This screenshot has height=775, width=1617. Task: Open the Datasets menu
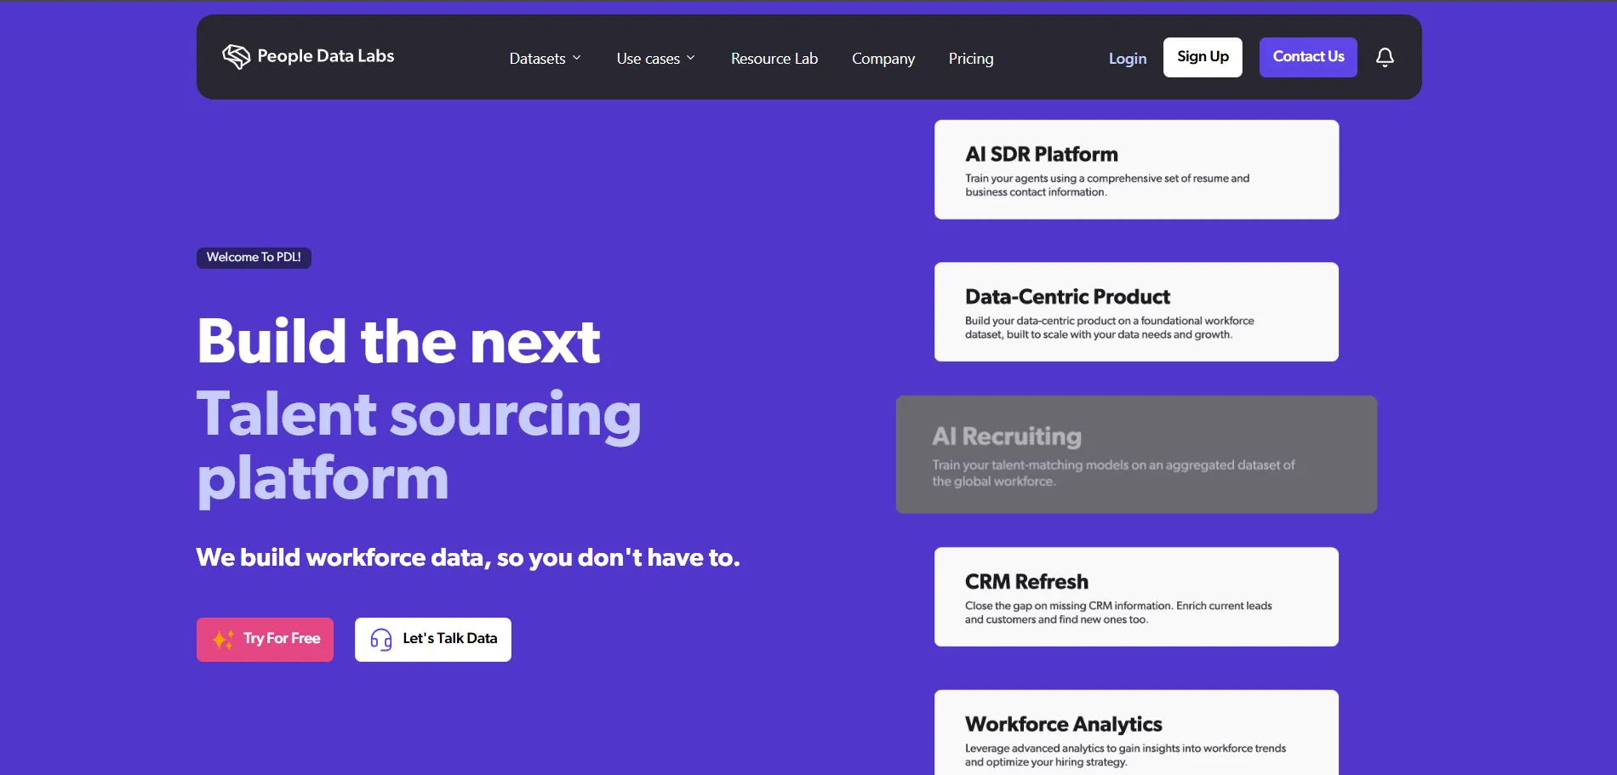[x=545, y=58]
